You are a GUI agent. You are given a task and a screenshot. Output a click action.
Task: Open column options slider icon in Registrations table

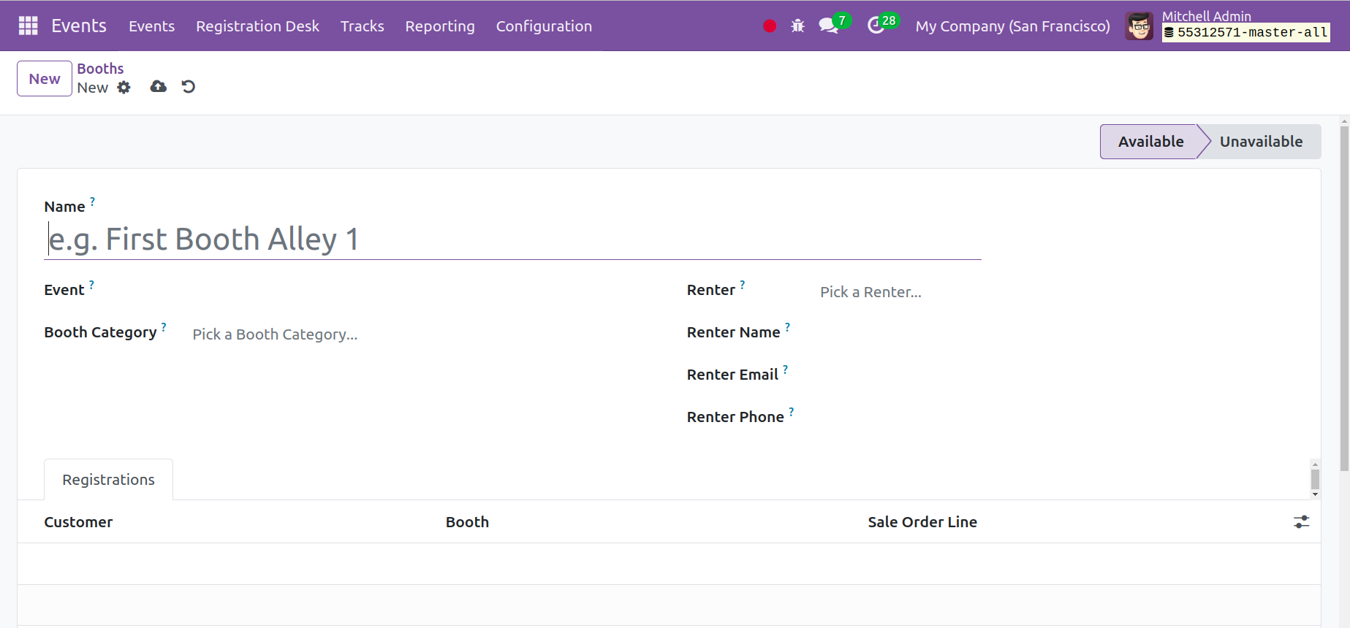coord(1302,522)
